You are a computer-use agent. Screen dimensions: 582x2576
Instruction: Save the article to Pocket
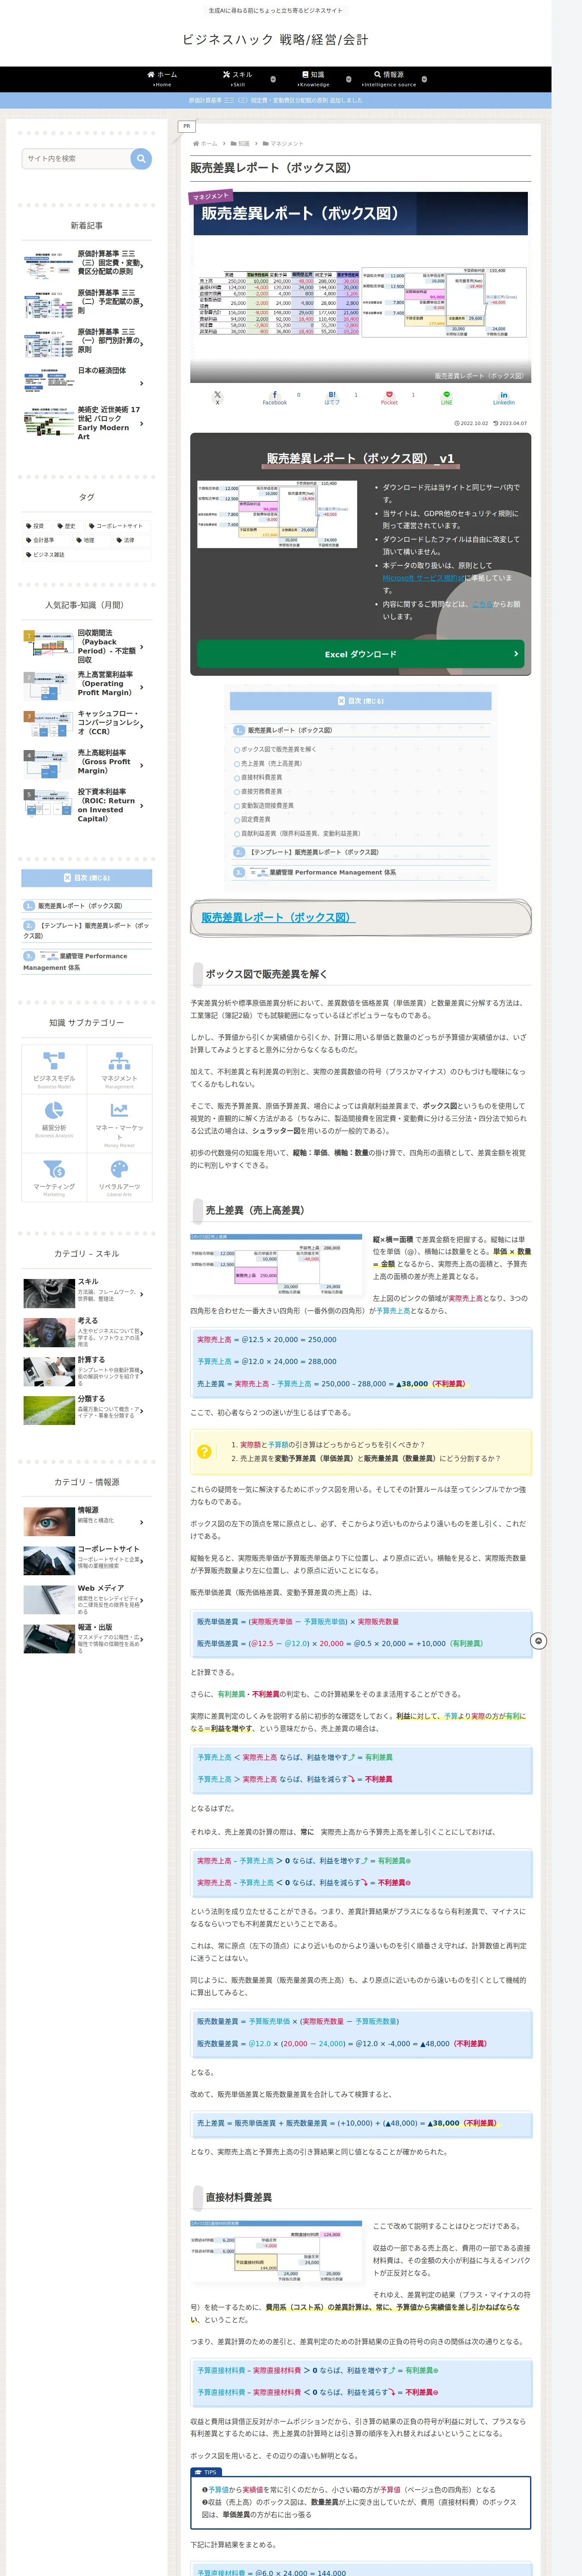point(389,397)
